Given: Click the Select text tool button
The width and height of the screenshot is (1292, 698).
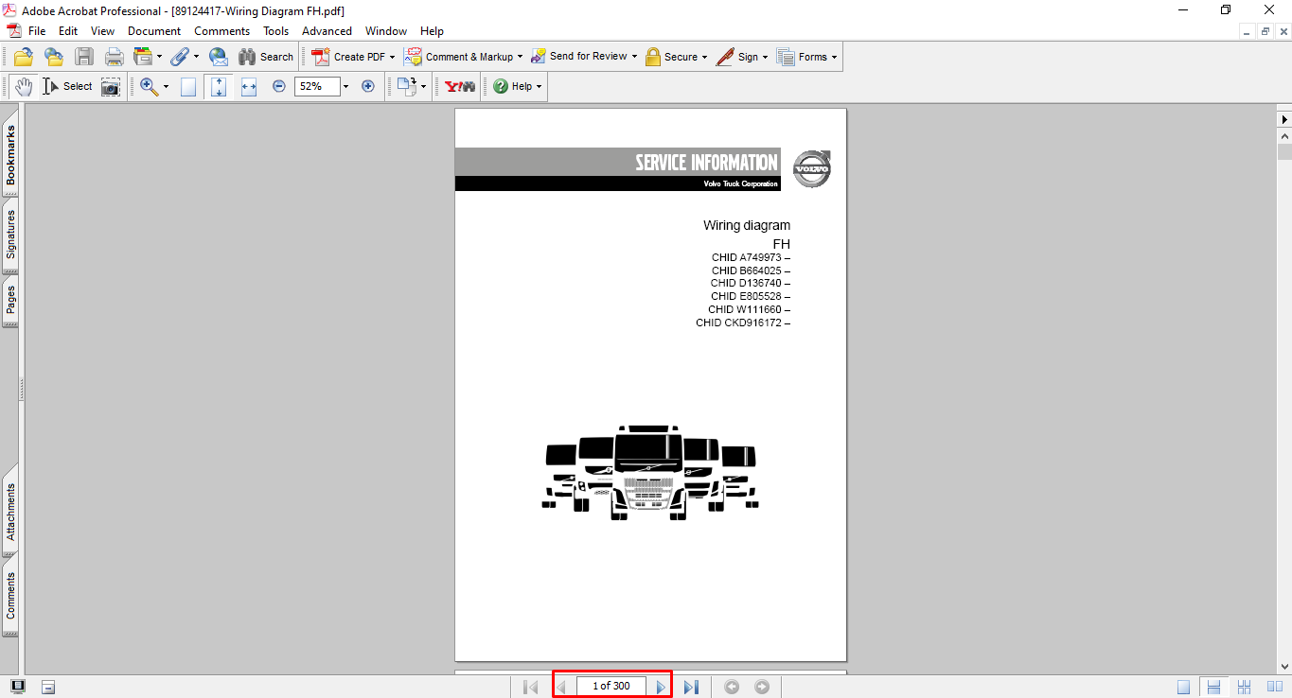Looking at the screenshot, I should click(x=67, y=86).
